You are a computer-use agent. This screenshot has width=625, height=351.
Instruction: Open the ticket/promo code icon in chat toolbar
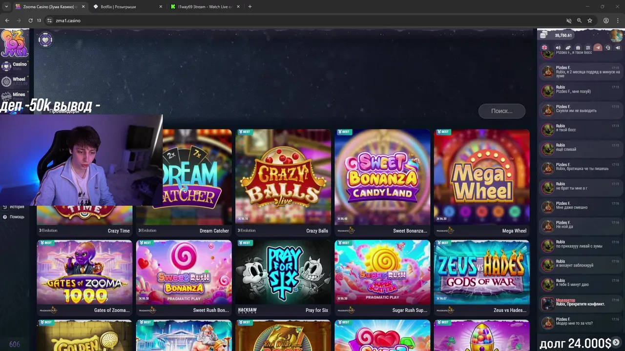(x=568, y=48)
